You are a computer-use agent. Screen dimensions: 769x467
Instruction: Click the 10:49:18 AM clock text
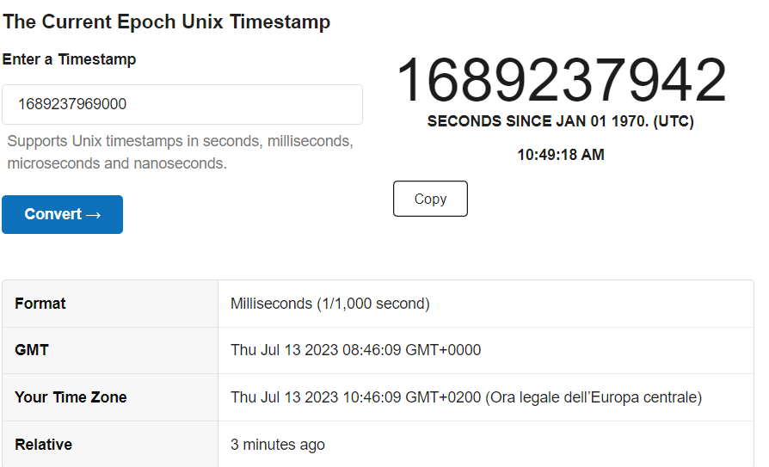(560, 155)
